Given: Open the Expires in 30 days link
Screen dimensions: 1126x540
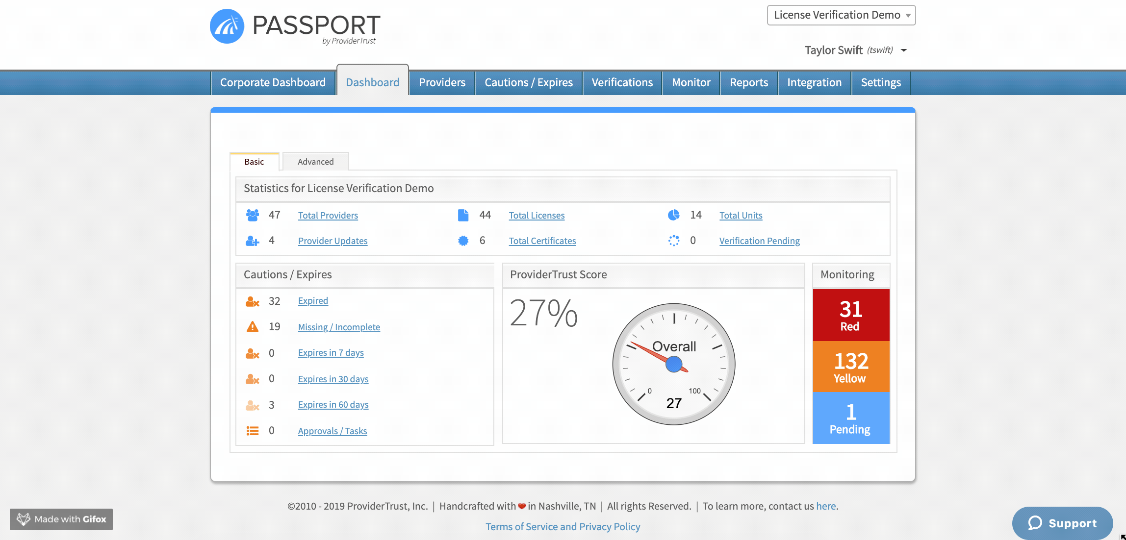Looking at the screenshot, I should click(333, 379).
